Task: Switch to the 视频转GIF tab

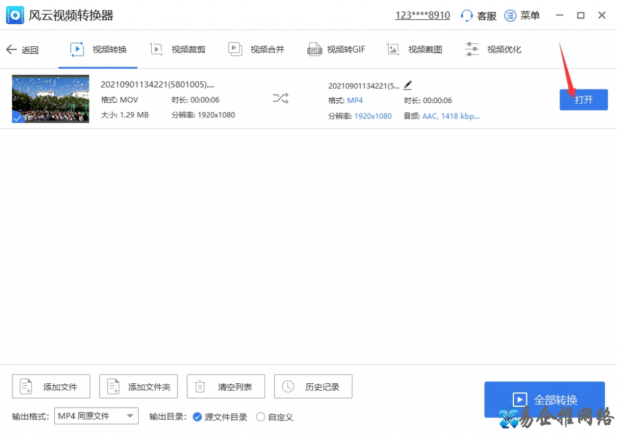Action: [337, 49]
